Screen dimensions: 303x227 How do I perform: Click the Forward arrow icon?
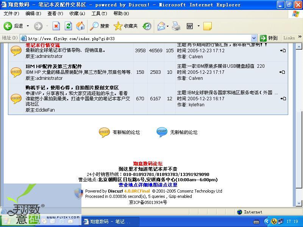point(38,26)
